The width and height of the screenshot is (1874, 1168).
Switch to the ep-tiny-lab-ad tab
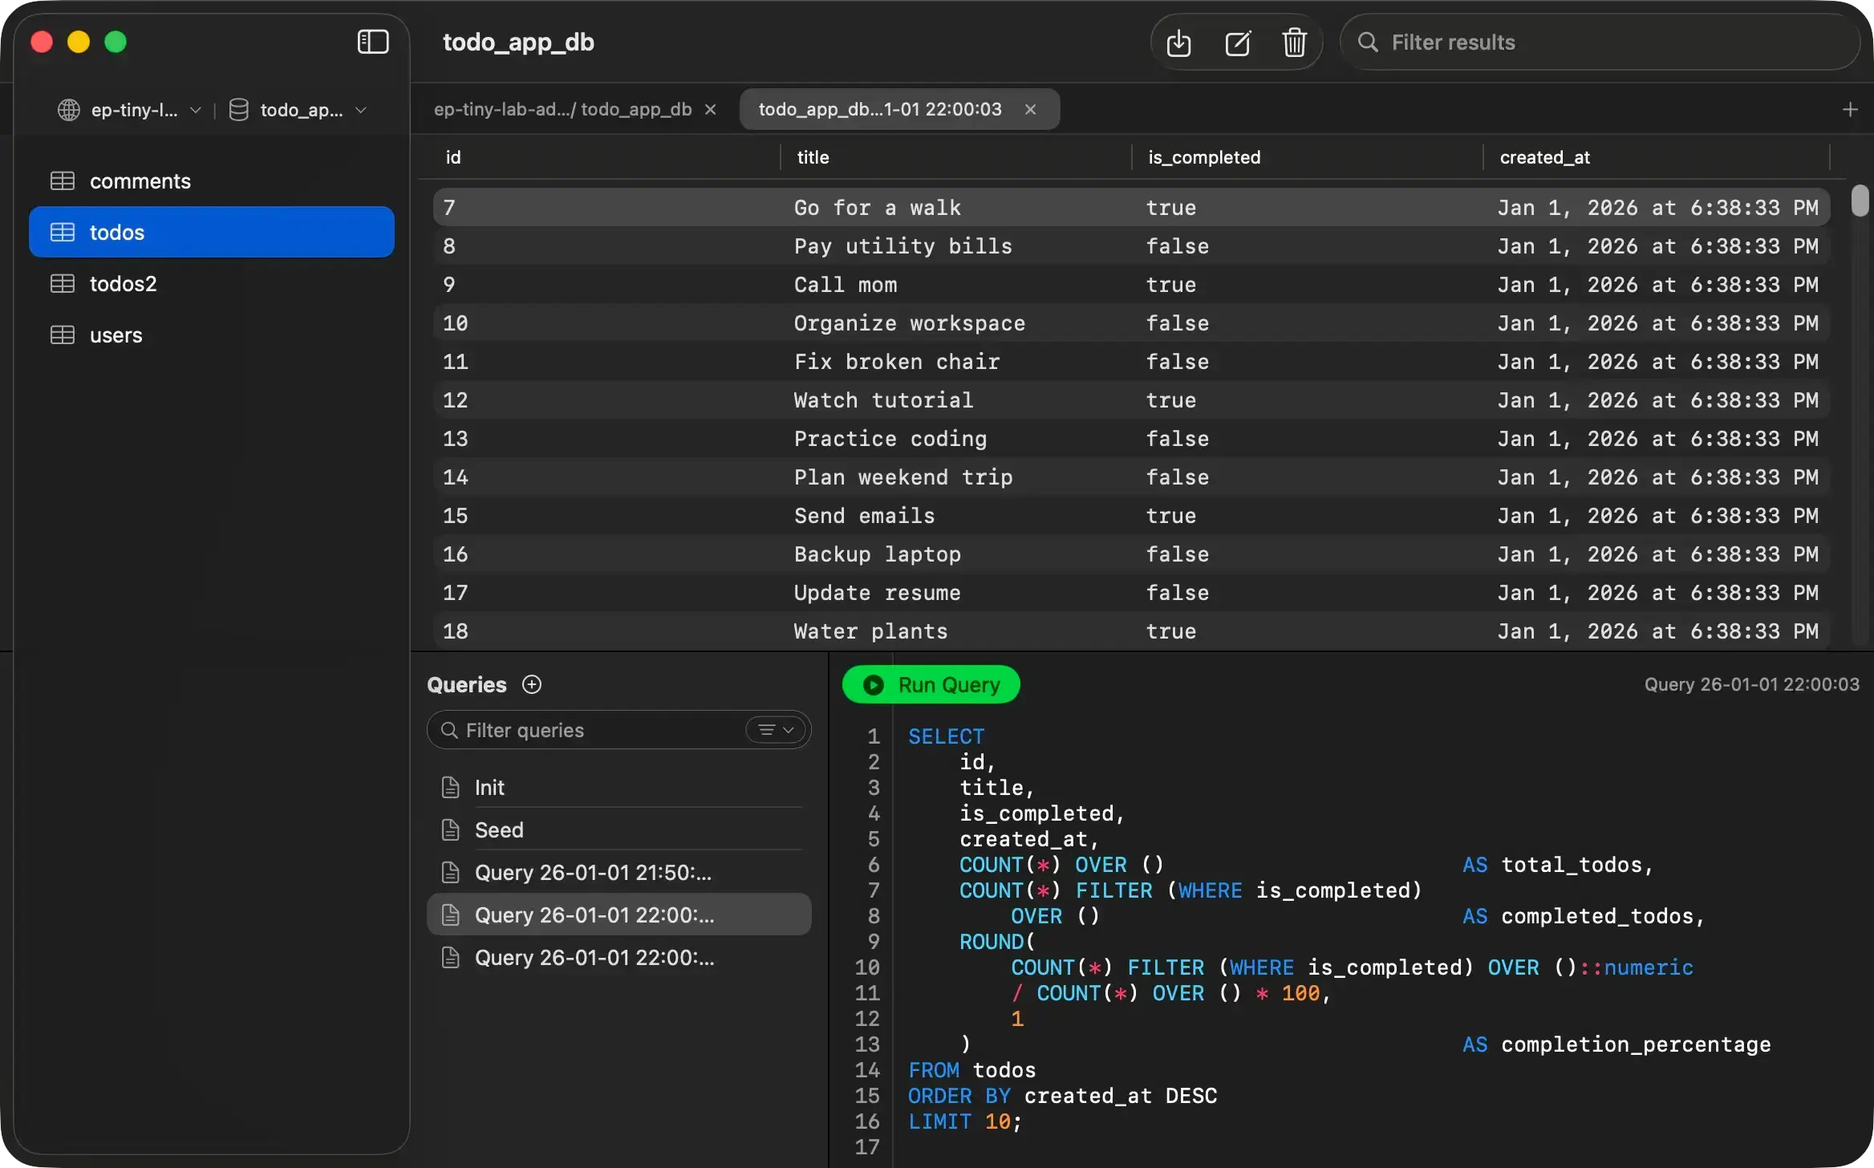562,109
